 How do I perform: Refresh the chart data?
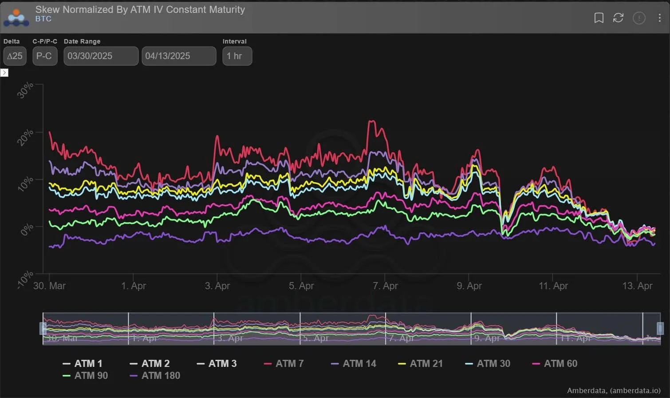coord(618,18)
